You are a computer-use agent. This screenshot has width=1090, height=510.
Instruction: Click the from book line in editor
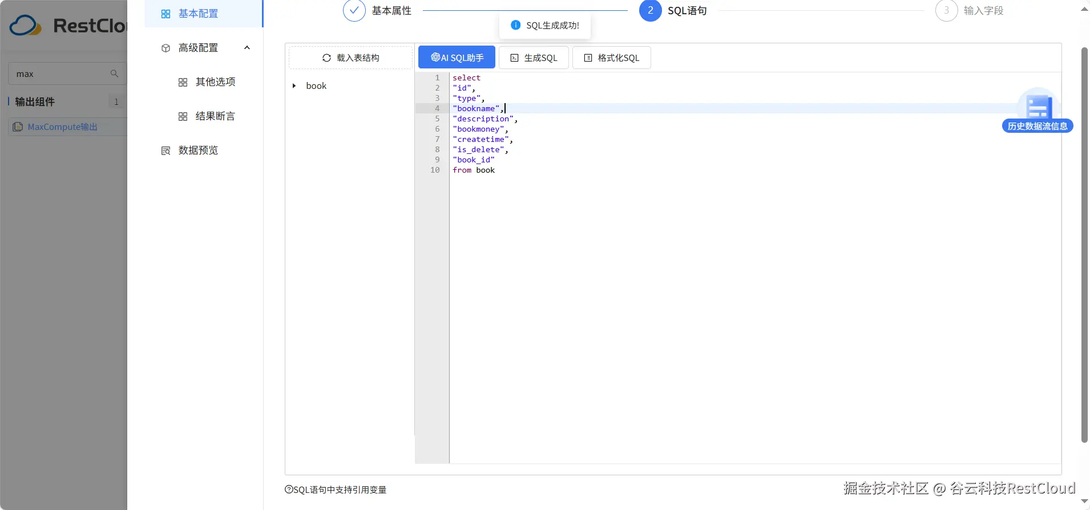pyautogui.click(x=474, y=170)
